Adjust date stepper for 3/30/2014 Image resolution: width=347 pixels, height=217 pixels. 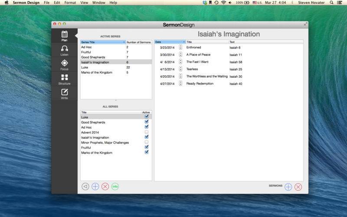(x=180, y=55)
